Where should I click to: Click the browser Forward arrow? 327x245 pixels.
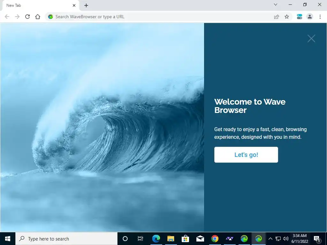(x=17, y=17)
